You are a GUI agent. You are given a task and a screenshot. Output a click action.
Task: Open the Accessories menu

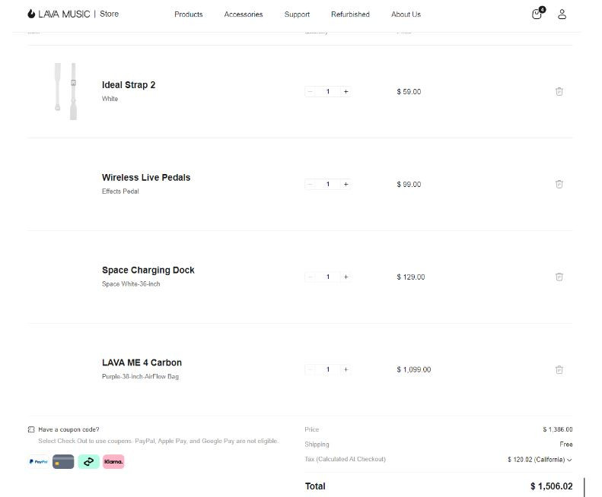coord(244,14)
